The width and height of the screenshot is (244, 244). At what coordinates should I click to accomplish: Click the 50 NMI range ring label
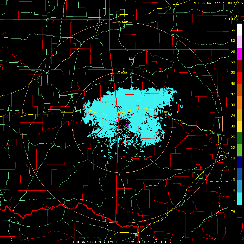(x=122, y=72)
